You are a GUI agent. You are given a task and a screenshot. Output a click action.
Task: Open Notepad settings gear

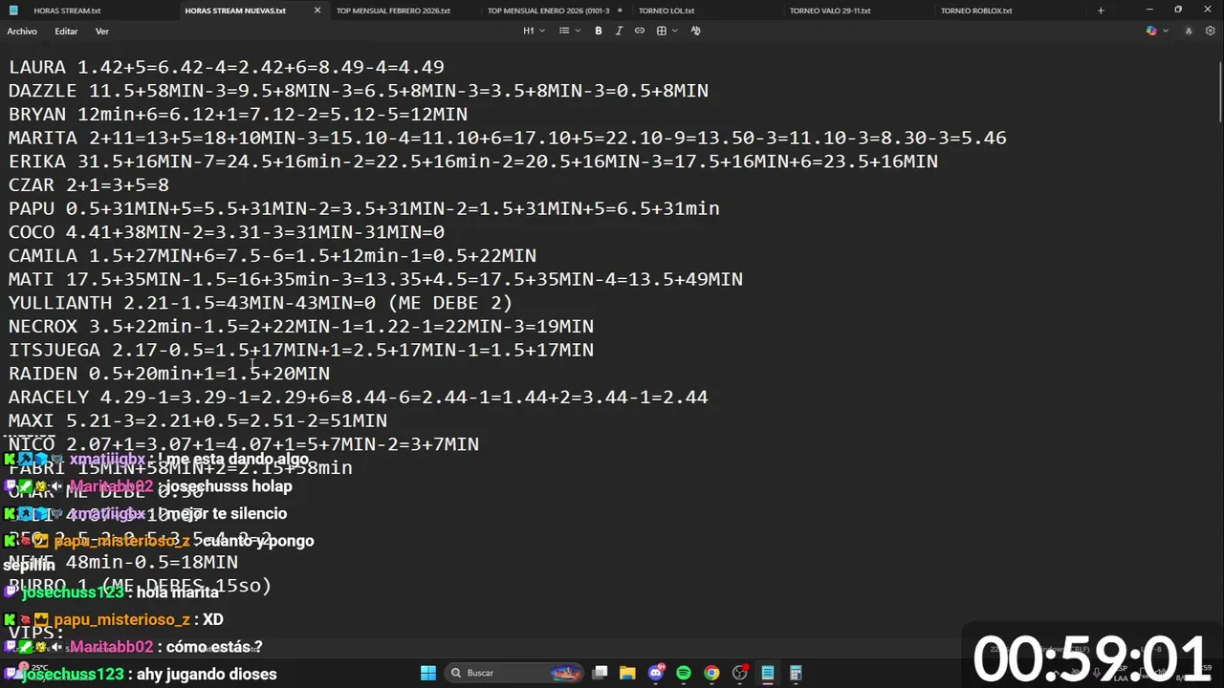[1210, 31]
